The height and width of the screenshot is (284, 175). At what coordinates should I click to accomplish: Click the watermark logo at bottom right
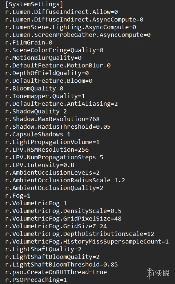coord(158,273)
